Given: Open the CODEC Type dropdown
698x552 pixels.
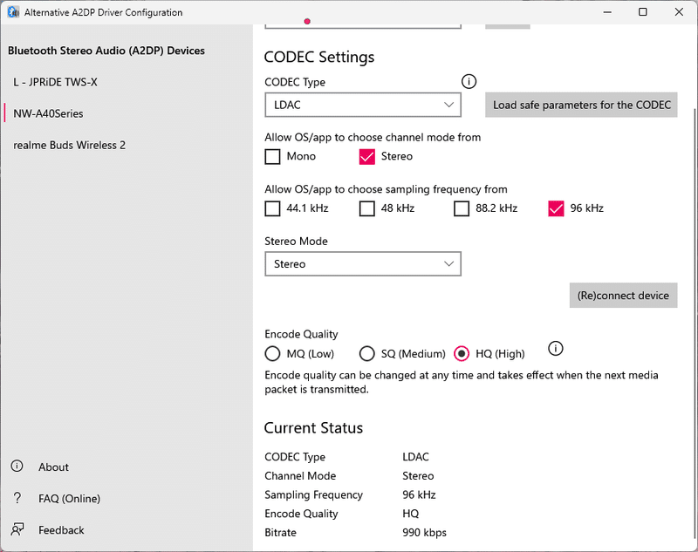Looking at the screenshot, I should click(x=363, y=104).
